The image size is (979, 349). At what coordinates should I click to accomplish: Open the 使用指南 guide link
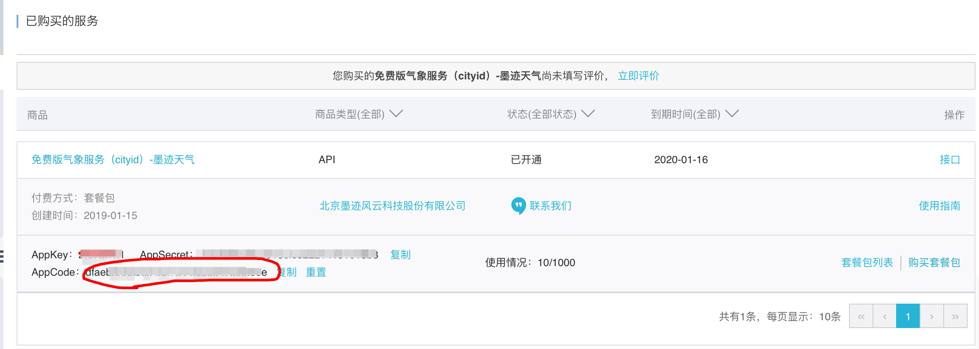tap(939, 206)
